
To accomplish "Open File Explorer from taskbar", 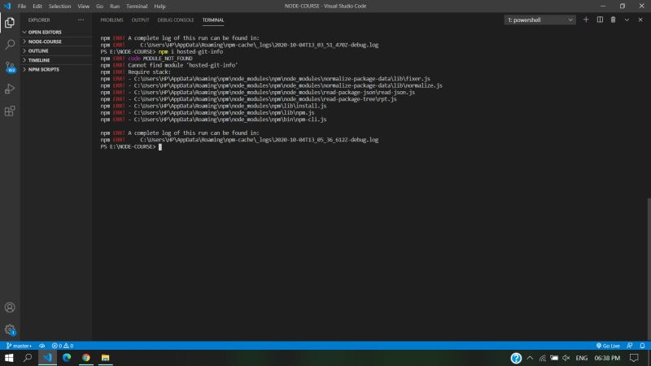I will pos(106,358).
